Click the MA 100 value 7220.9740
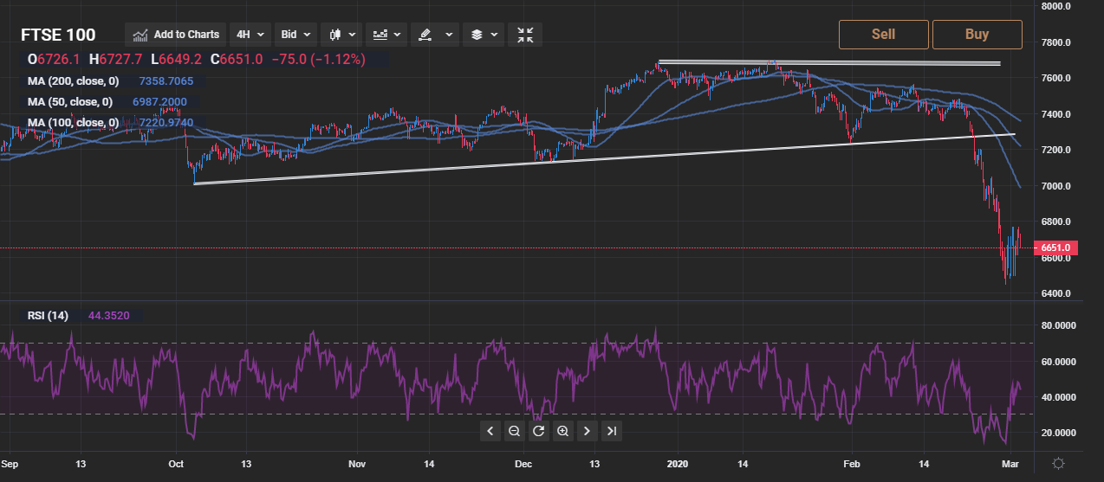This screenshot has height=482, width=1104. coord(166,123)
